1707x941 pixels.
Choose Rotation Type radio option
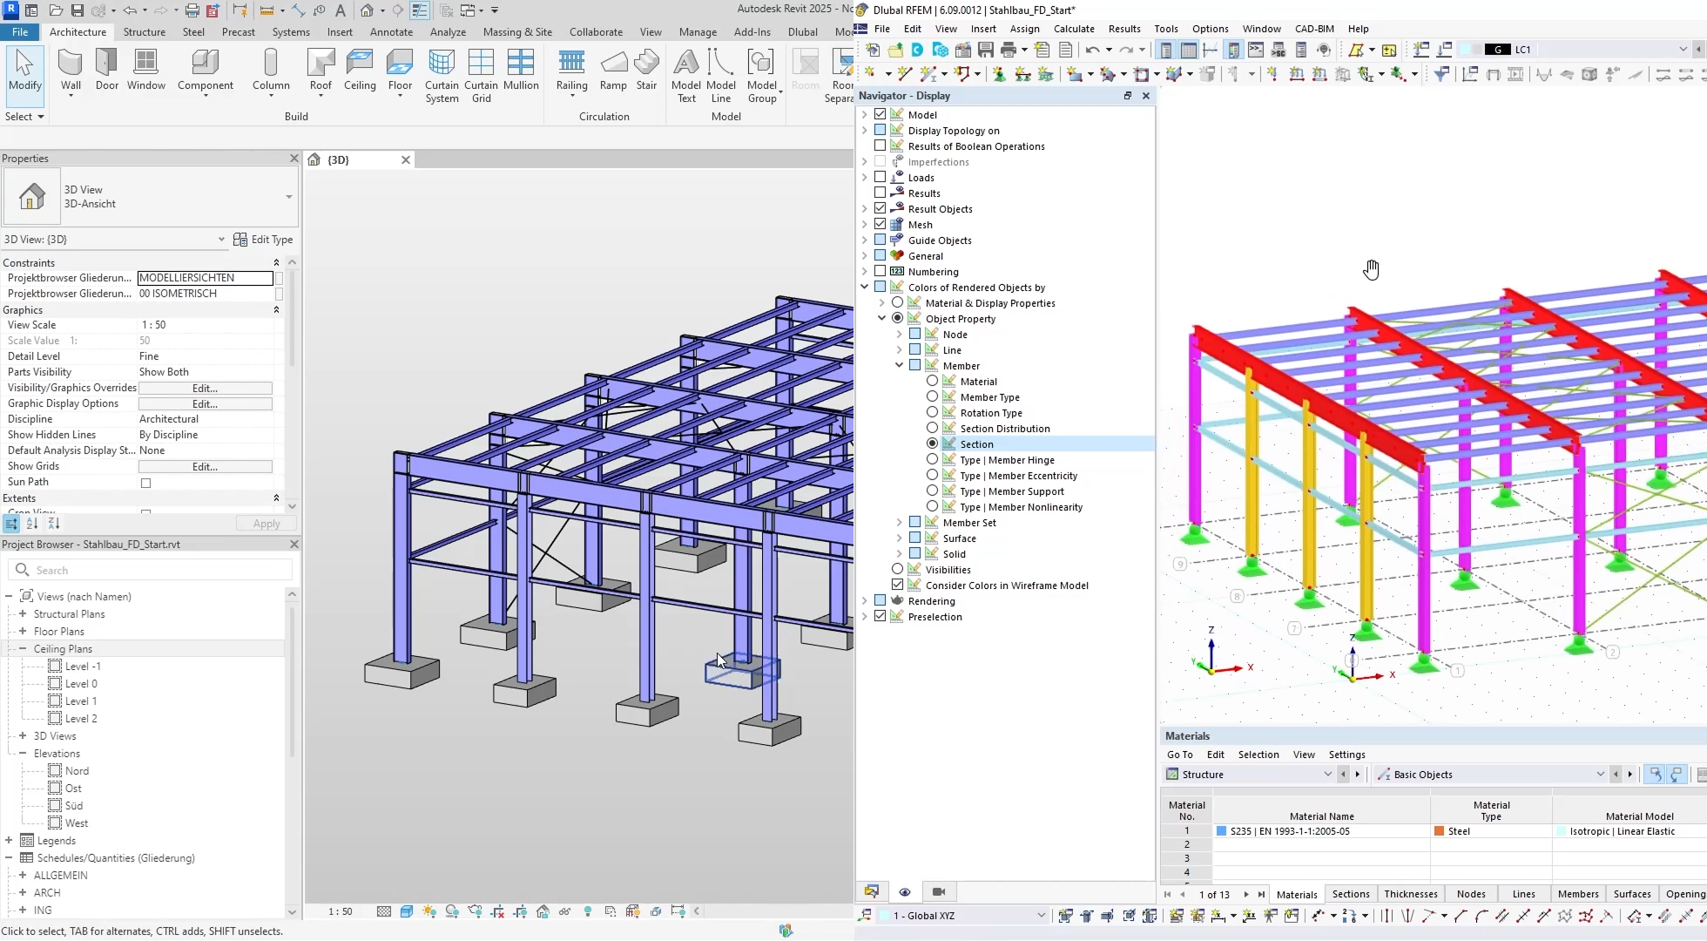pos(932,412)
